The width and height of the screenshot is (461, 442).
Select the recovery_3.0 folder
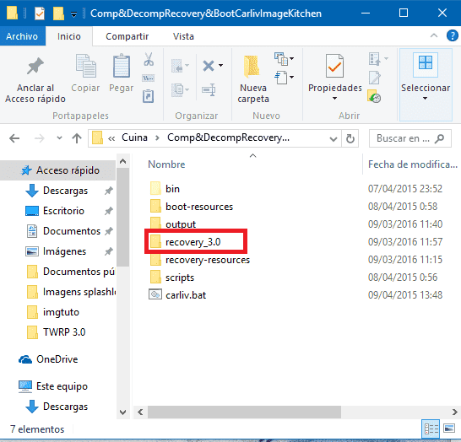193,242
